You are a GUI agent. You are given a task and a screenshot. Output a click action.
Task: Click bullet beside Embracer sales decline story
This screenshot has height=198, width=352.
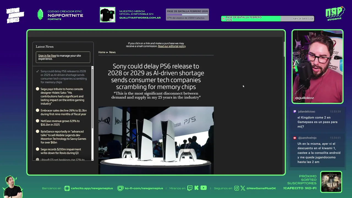coord(37,110)
